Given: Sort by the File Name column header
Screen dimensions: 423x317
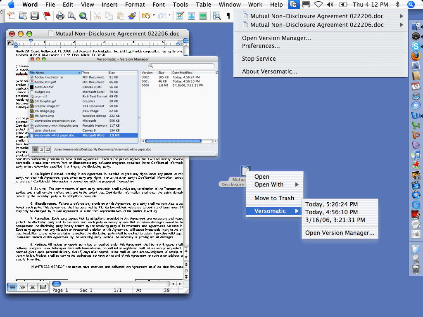Looking at the screenshot, I should tap(55, 73).
